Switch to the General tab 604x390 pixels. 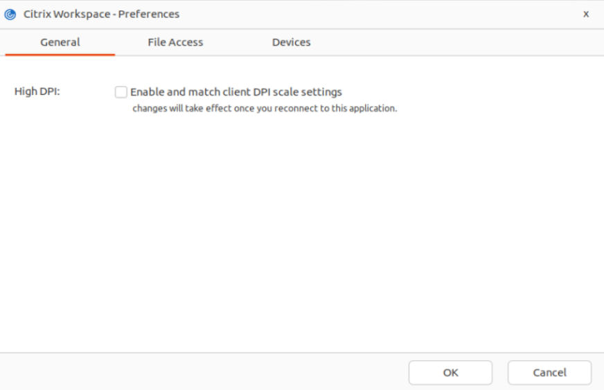coord(60,42)
